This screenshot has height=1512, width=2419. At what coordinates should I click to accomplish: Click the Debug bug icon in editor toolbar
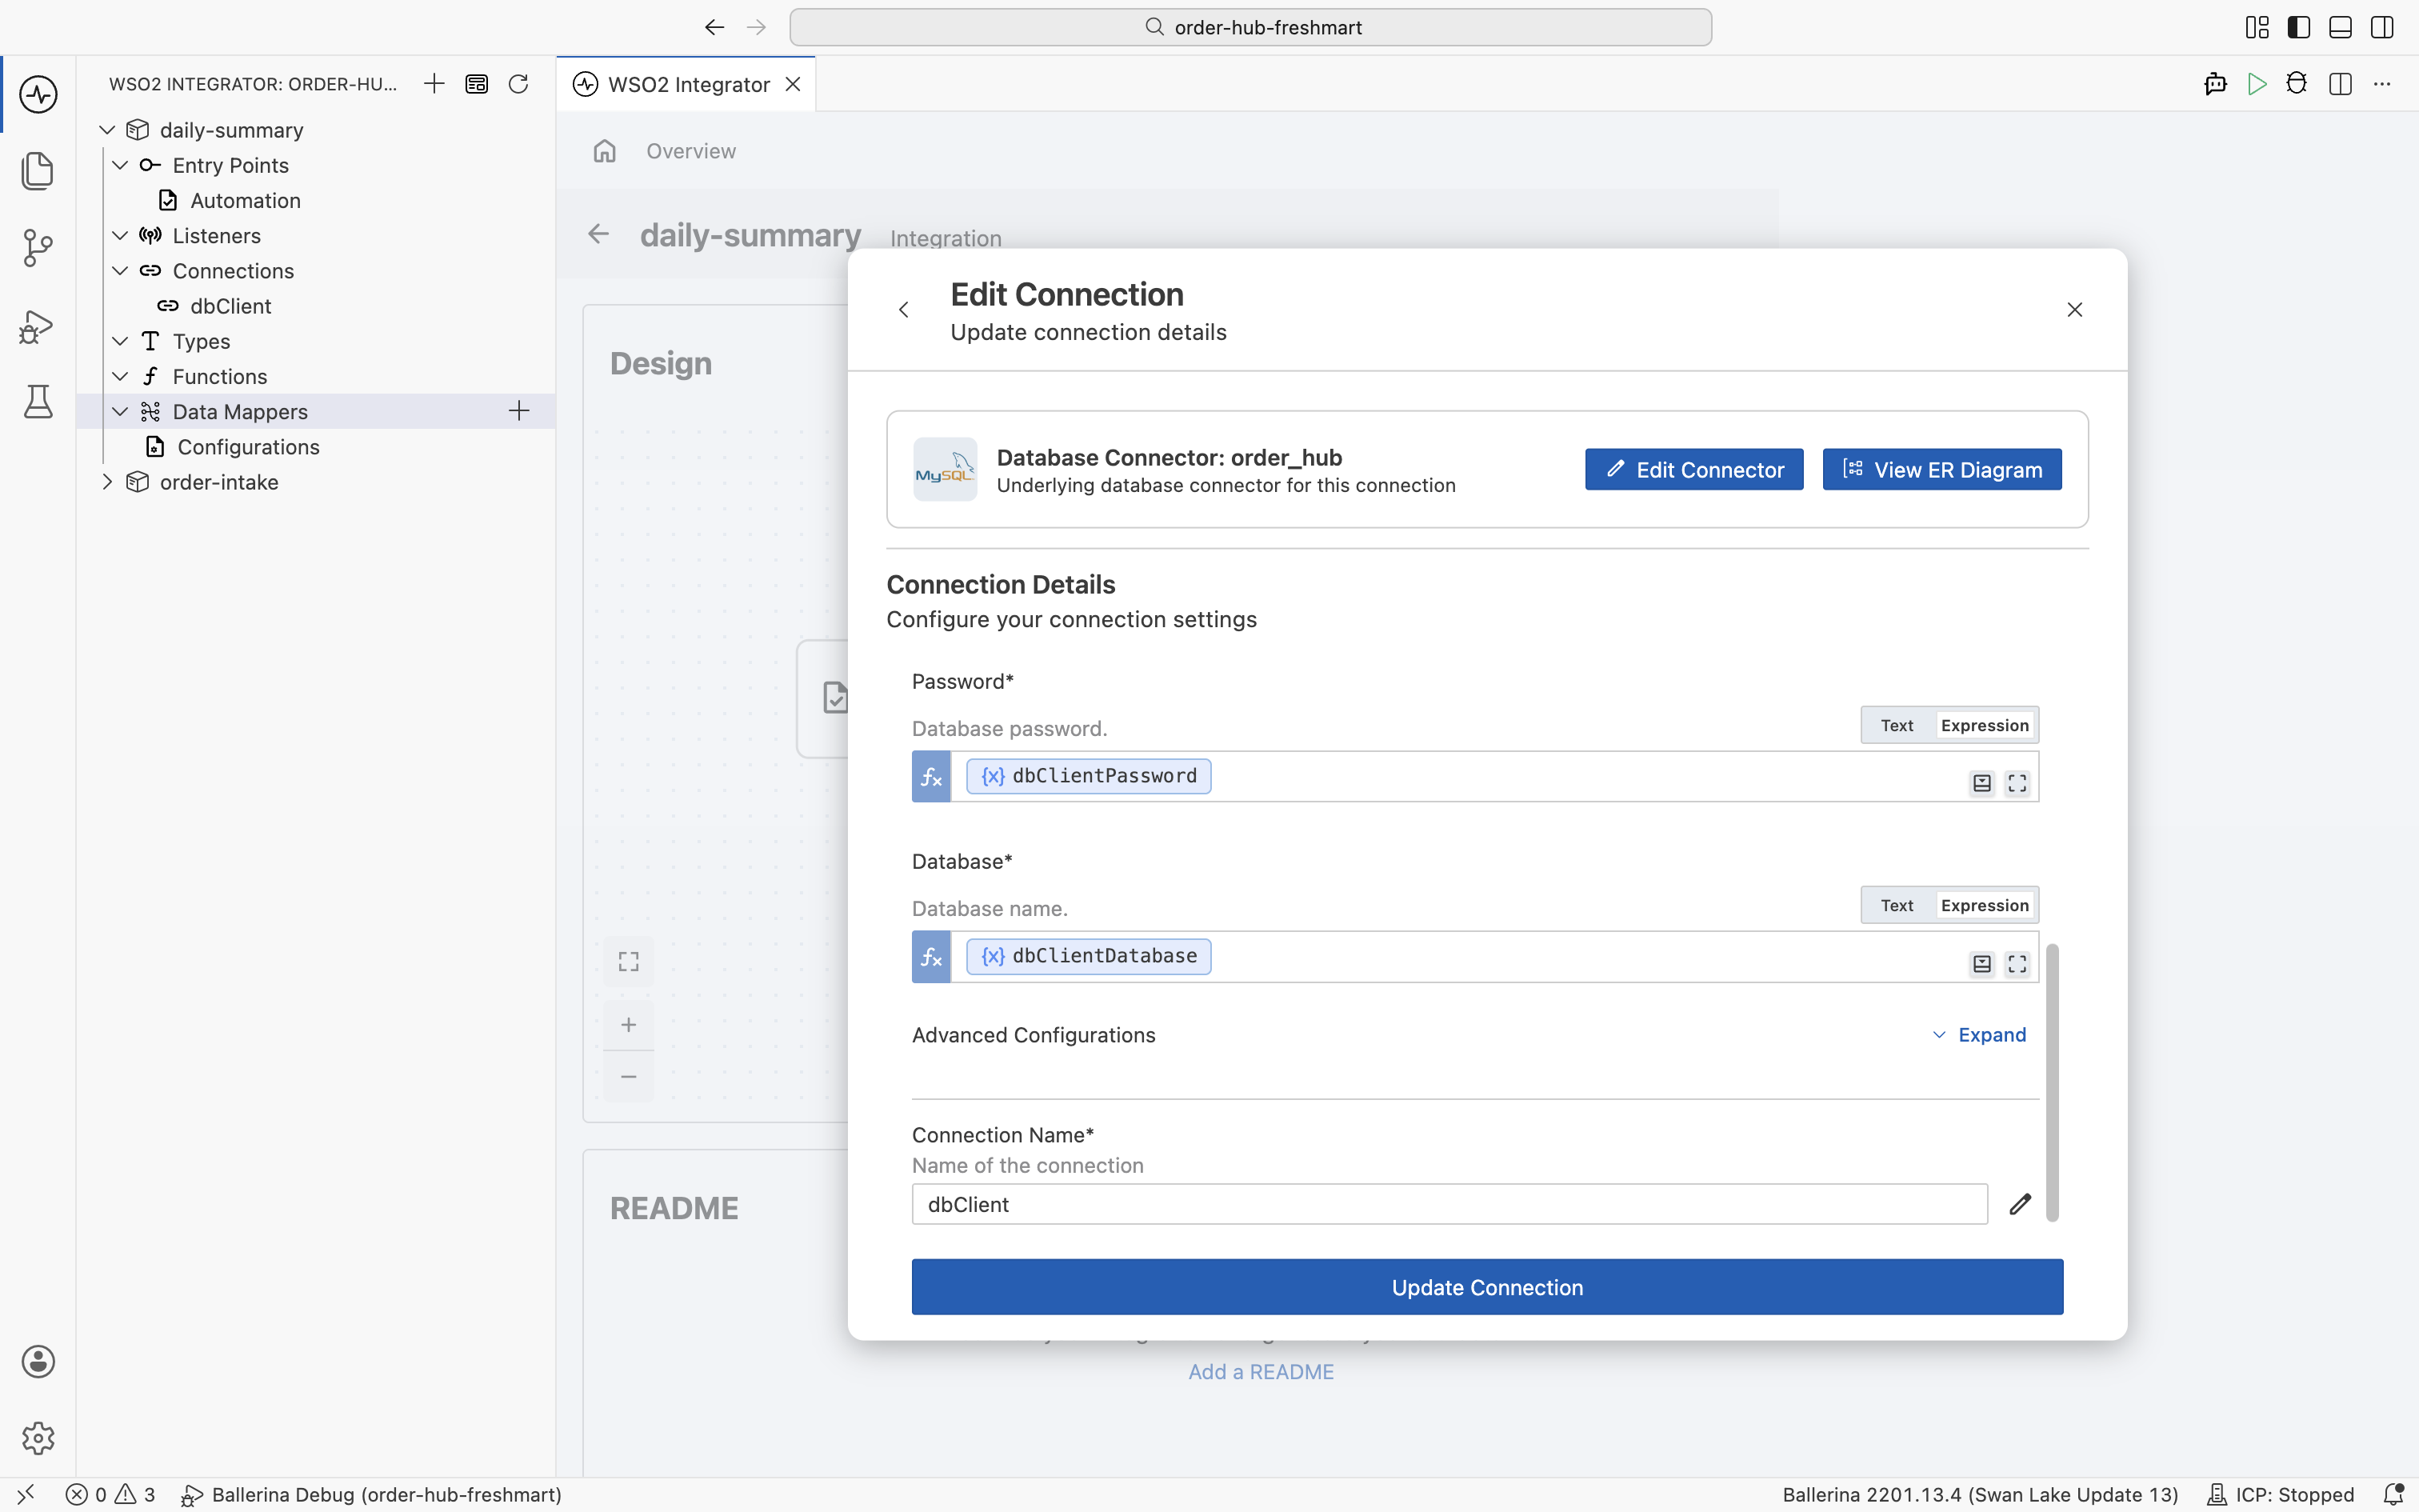coord(2297,84)
